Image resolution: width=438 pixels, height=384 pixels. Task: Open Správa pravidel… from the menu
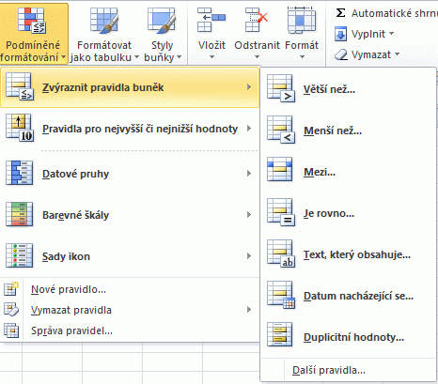(x=130, y=330)
